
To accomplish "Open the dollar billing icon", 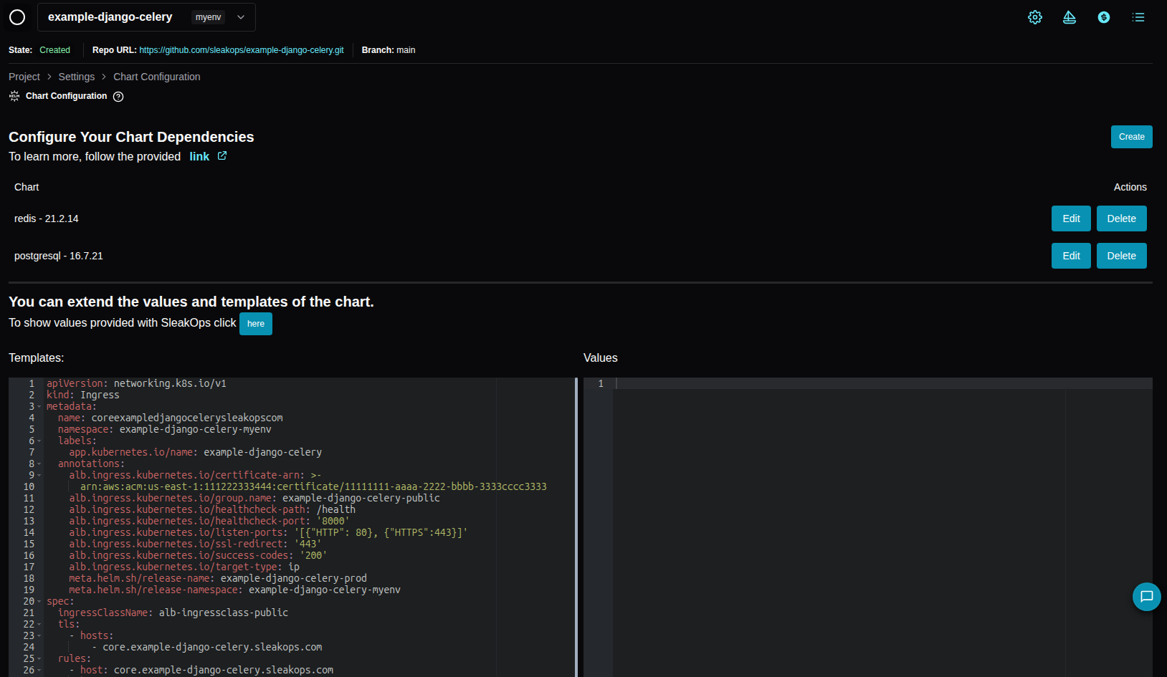I will click(1104, 17).
